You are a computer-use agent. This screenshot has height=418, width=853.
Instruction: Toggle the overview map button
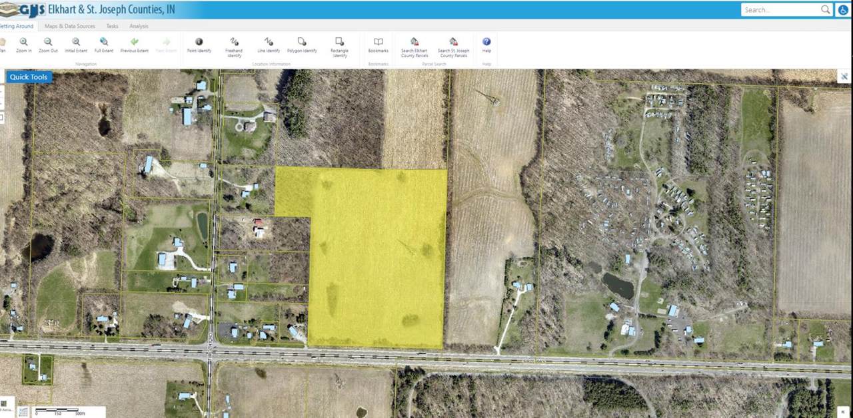(x=23, y=412)
